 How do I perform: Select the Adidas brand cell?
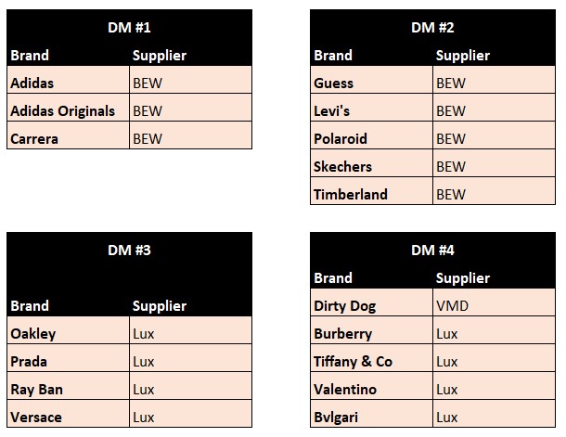[x=68, y=83]
